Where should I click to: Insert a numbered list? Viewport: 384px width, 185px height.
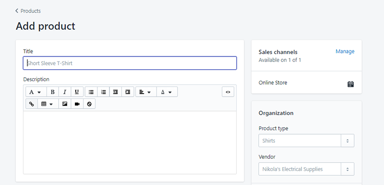pyautogui.click(x=103, y=92)
